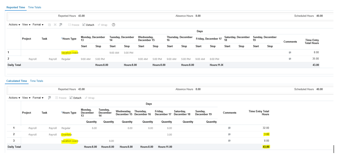Click Overtime 3.00 quantity under Friday
352x155 pixels.
(169, 135)
